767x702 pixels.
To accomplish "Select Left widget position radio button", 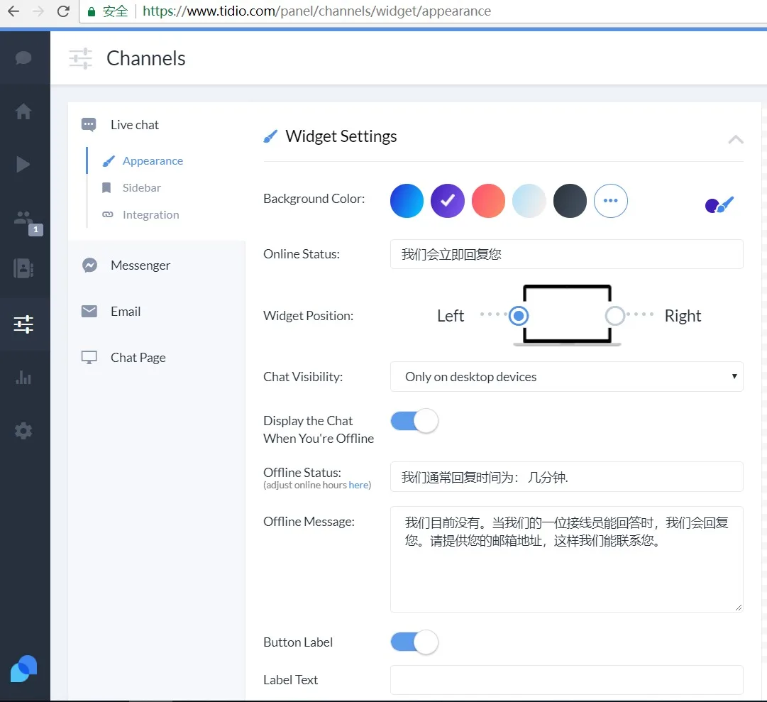I will click(x=519, y=316).
